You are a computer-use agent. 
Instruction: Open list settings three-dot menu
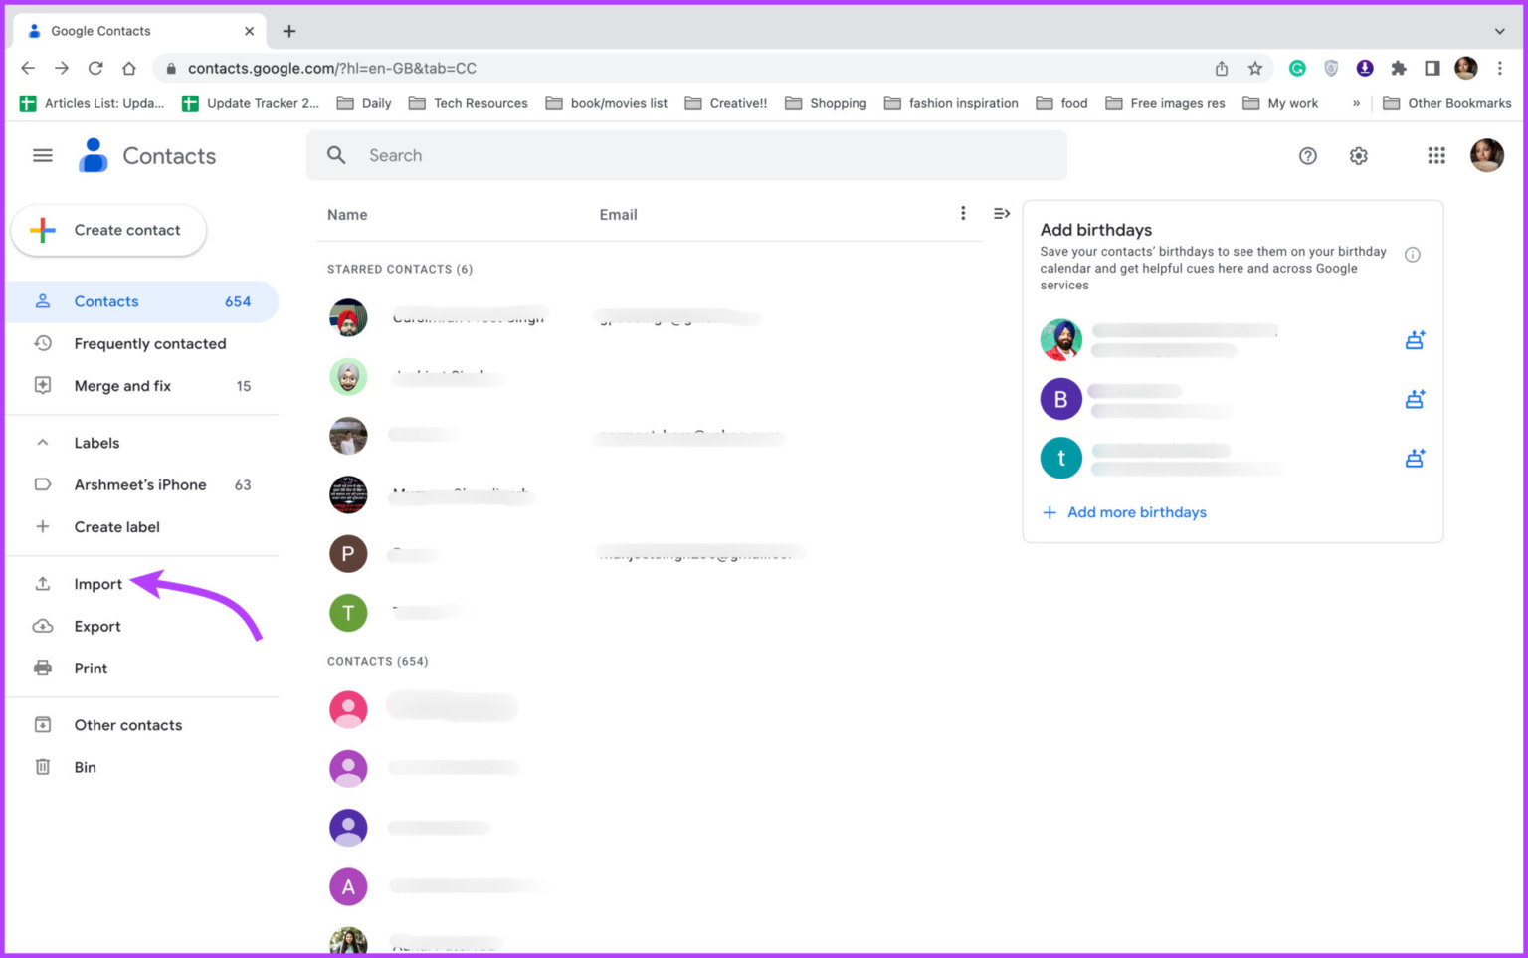point(962,213)
